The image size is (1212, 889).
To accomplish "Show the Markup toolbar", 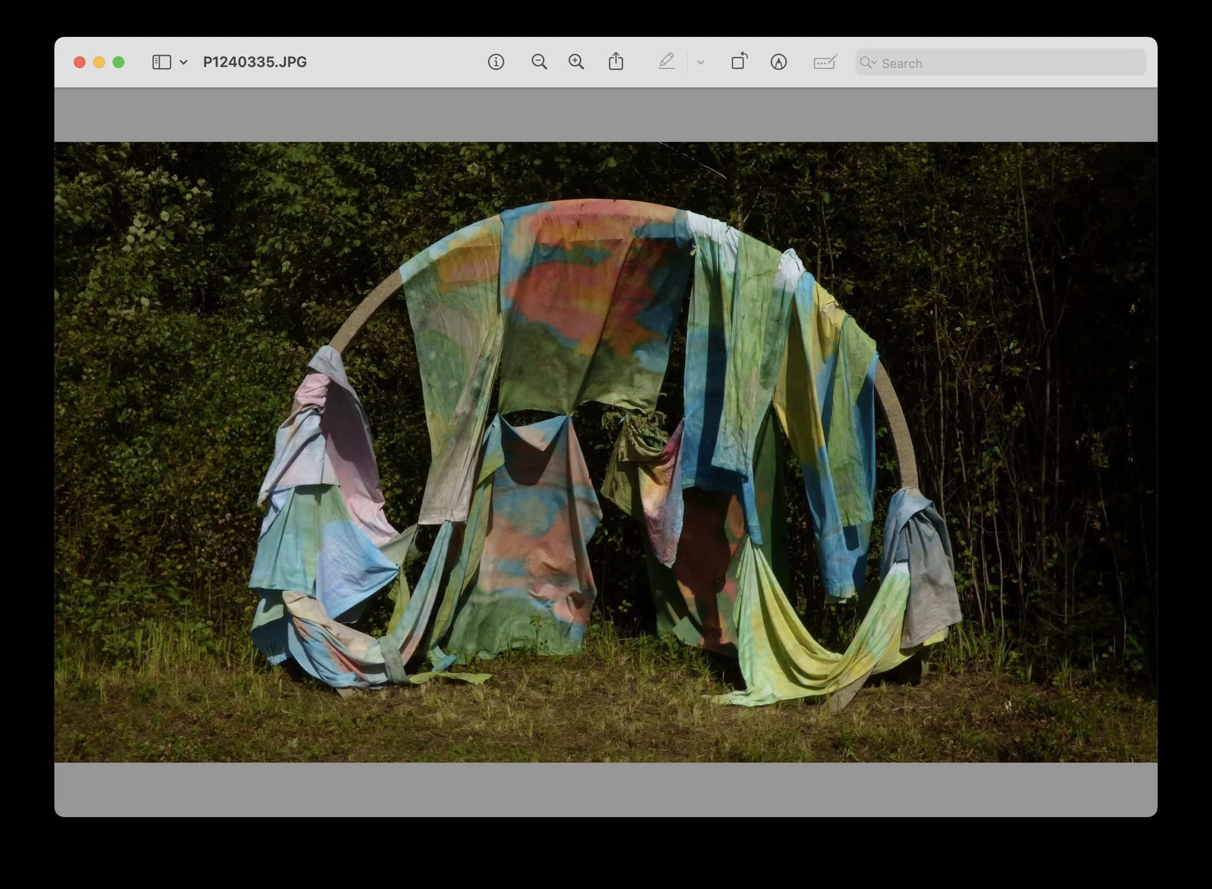I will click(778, 62).
